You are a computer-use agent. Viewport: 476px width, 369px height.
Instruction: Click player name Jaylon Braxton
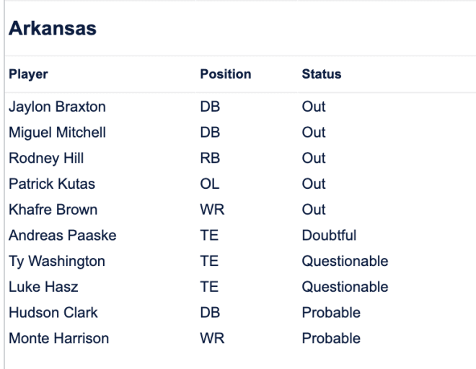57,107
